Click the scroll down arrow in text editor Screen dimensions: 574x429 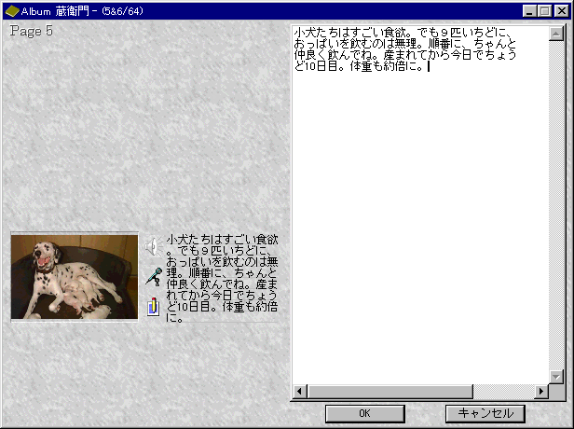[556, 377]
